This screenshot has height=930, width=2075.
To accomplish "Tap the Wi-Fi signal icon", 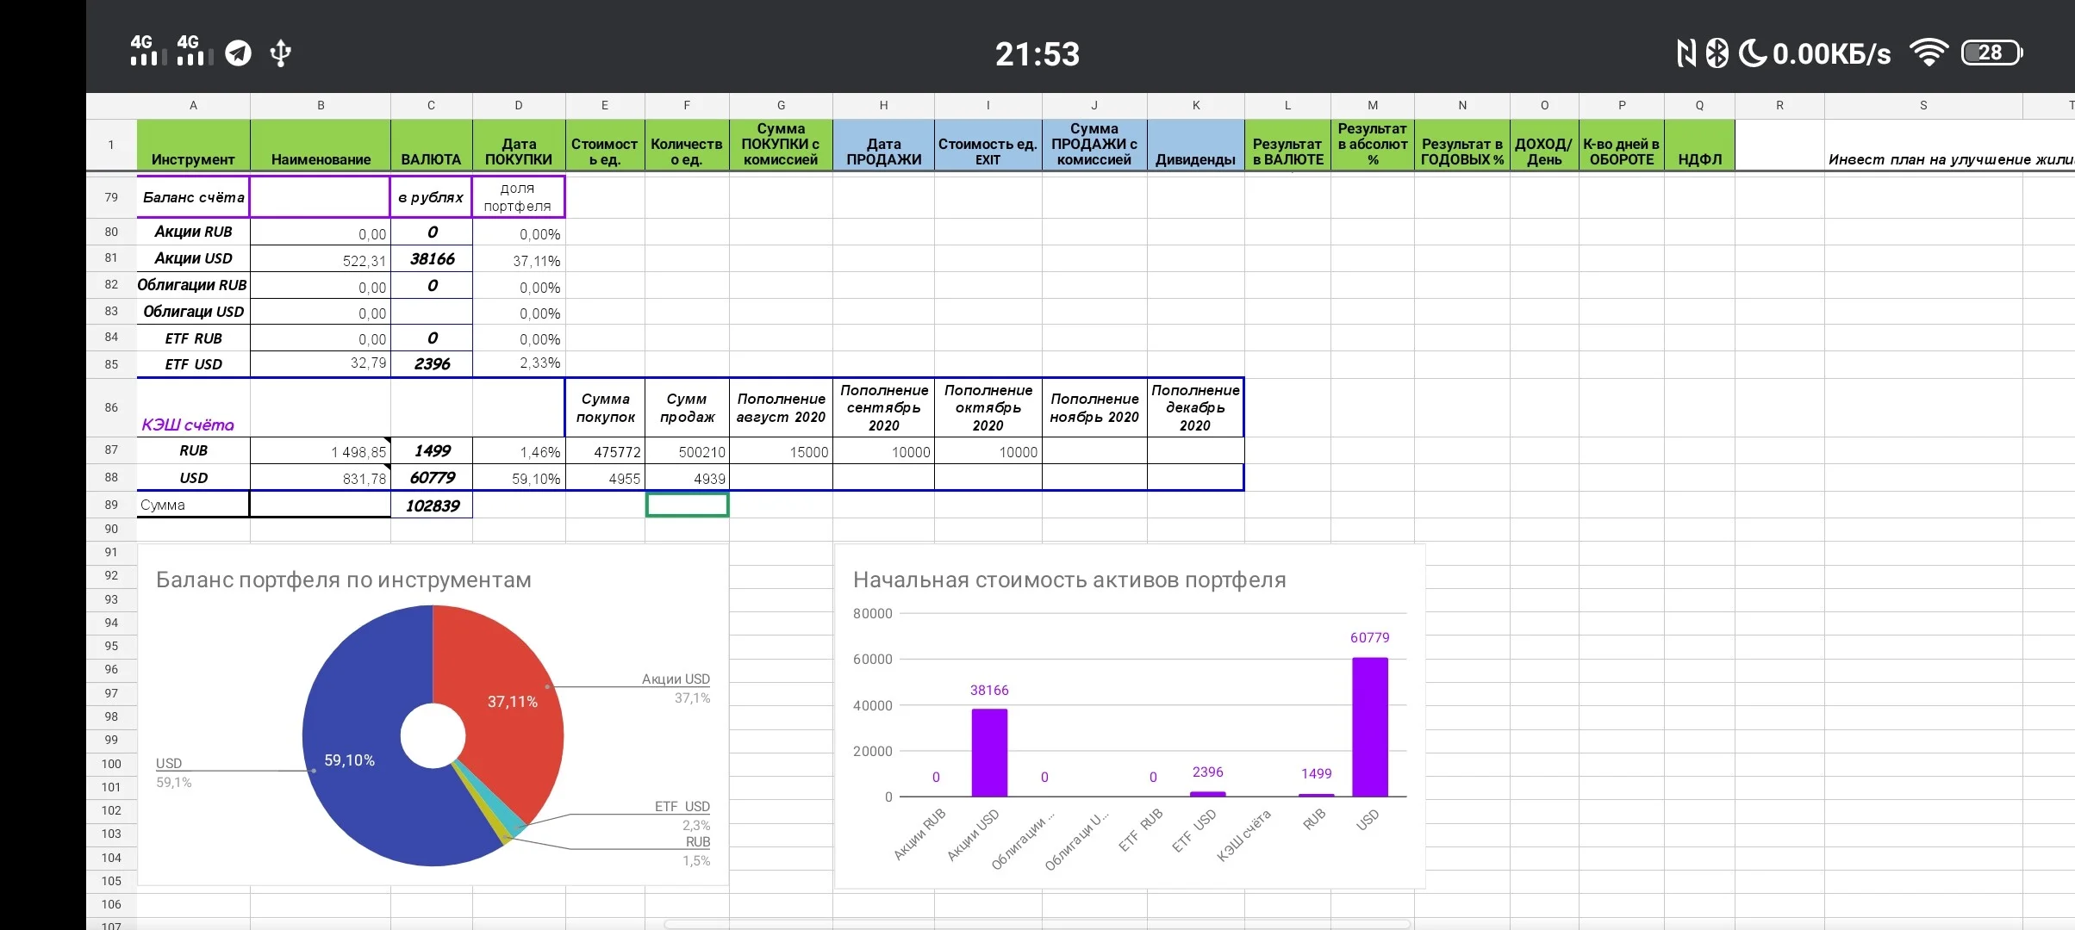I will point(1929,53).
